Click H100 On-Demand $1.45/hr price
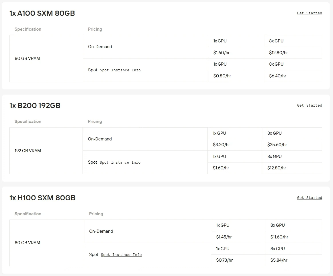This screenshot has height=276, width=333. pos(224,237)
